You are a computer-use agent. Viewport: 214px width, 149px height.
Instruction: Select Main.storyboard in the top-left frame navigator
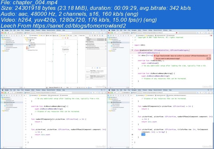click(x=9, y=44)
